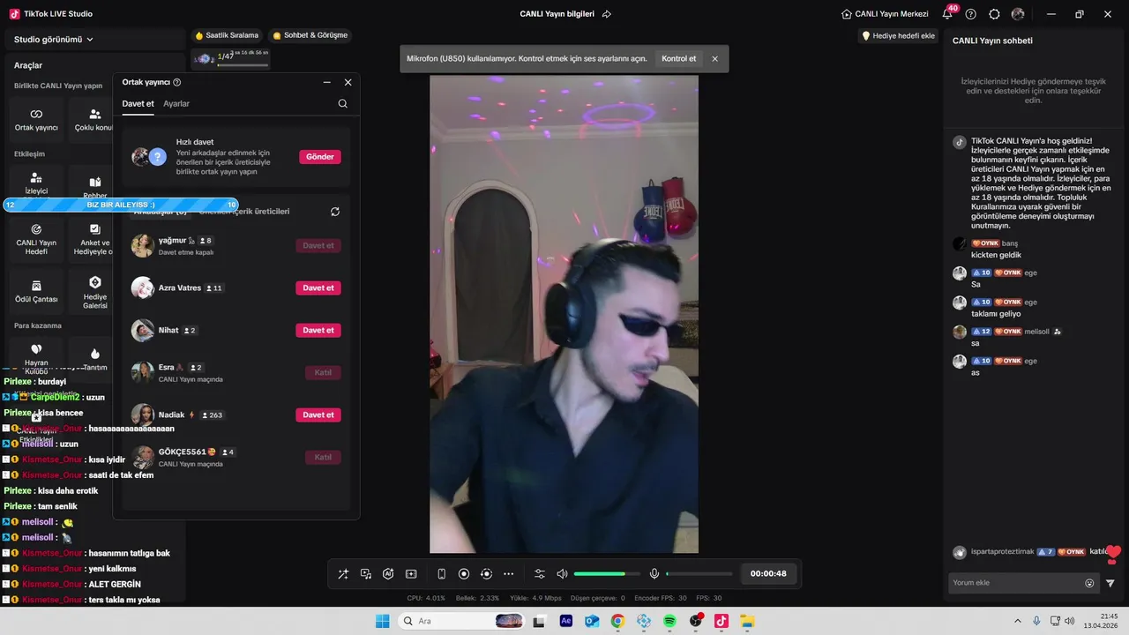Close the Ortak yayıncı panel

pos(348,82)
